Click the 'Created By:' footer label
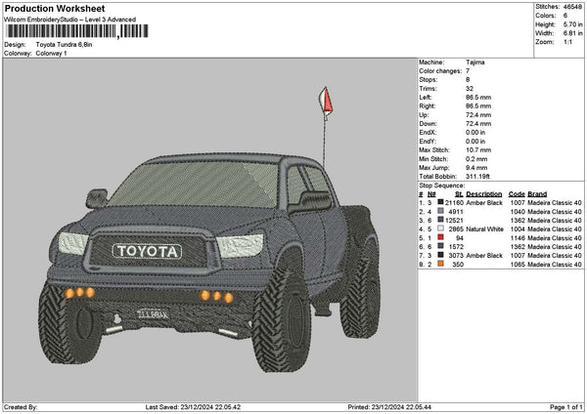 pos(21,407)
